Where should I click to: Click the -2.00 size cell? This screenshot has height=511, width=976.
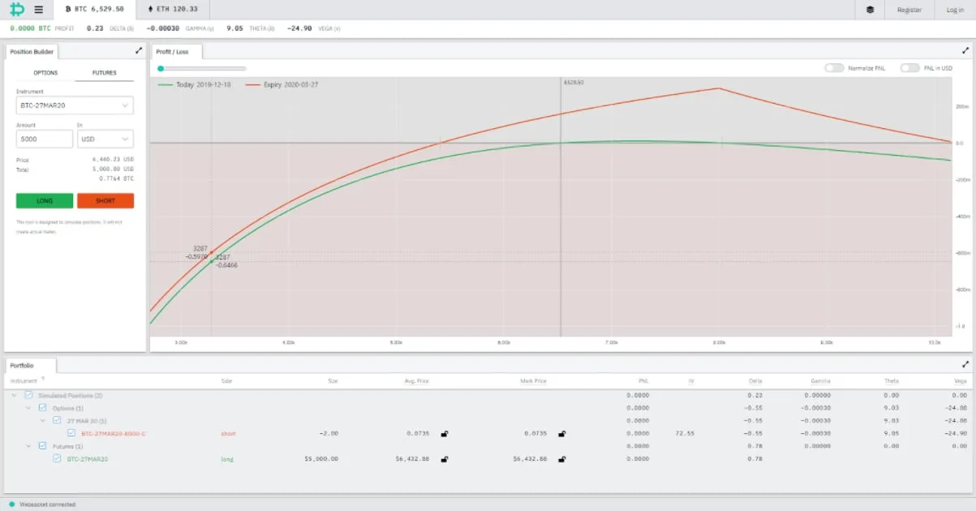pos(329,433)
